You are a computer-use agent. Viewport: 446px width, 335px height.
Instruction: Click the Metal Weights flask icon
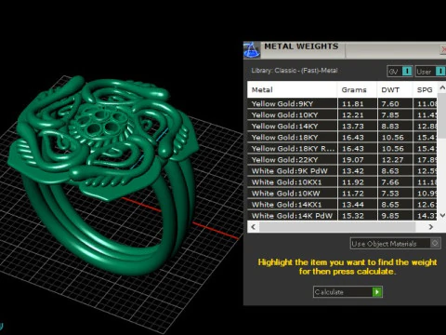(x=252, y=50)
